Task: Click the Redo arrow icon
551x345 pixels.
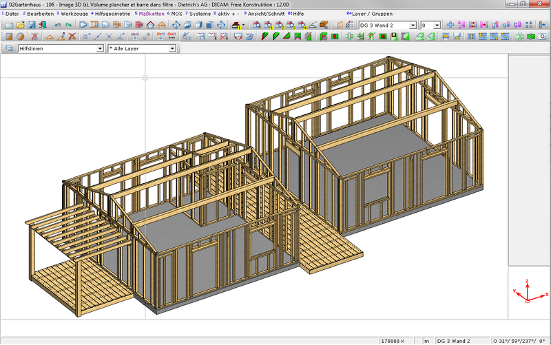Action: tap(68, 25)
